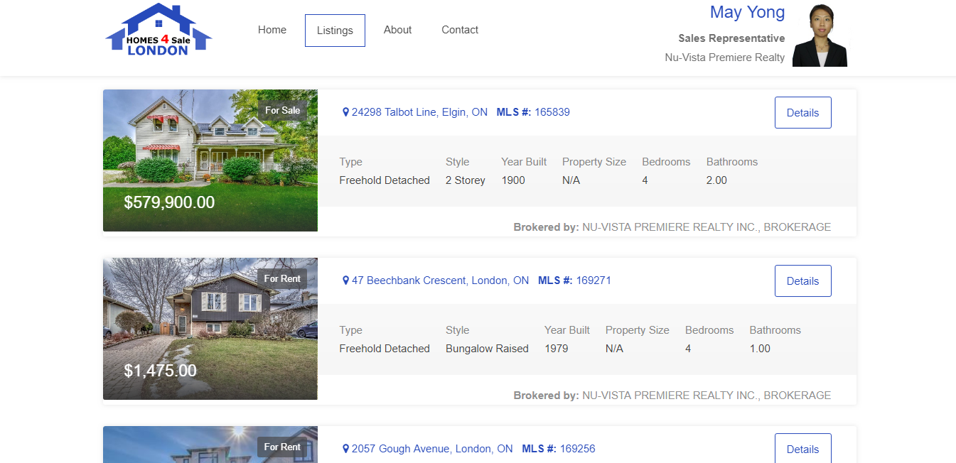Open the Contact page link

point(460,30)
